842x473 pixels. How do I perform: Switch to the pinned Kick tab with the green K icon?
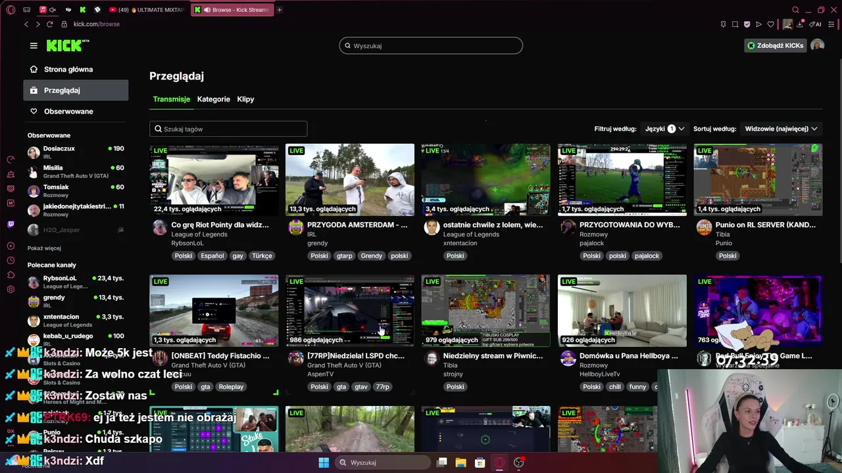click(83, 10)
